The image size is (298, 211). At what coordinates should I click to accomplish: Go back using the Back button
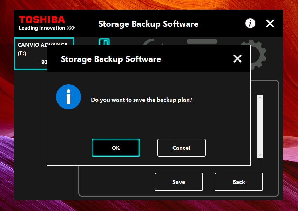[x=239, y=182]
